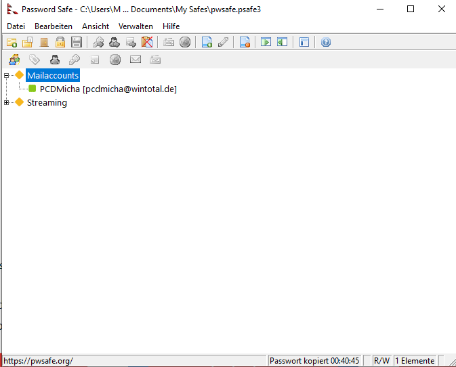456x367 pixels.
Task: Click the password key icon in dragbar
Action: [75, 60]
